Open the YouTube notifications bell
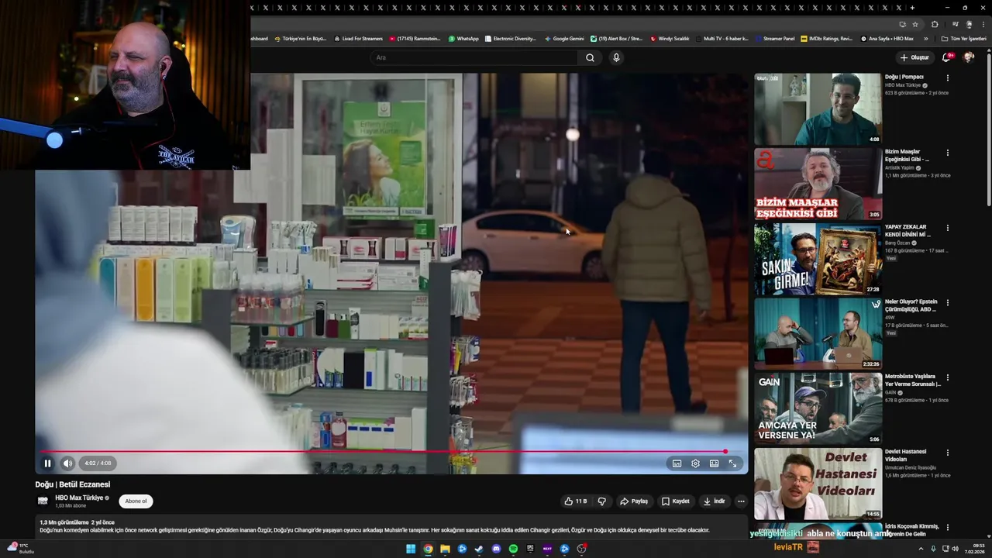This screenshot has height=558, width=992. coord(946,57)
